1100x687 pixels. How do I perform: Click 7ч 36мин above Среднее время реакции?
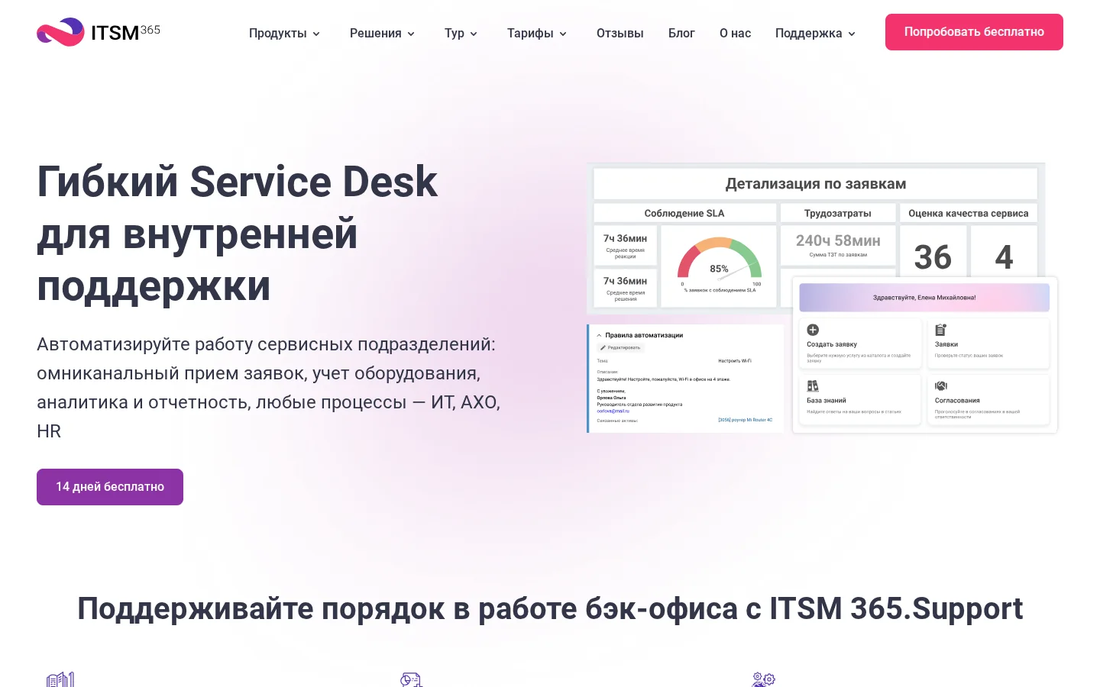pos(625,238)
